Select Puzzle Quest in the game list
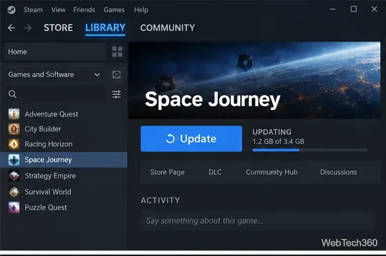The image size is (386, 256). [x=64, y=208]
